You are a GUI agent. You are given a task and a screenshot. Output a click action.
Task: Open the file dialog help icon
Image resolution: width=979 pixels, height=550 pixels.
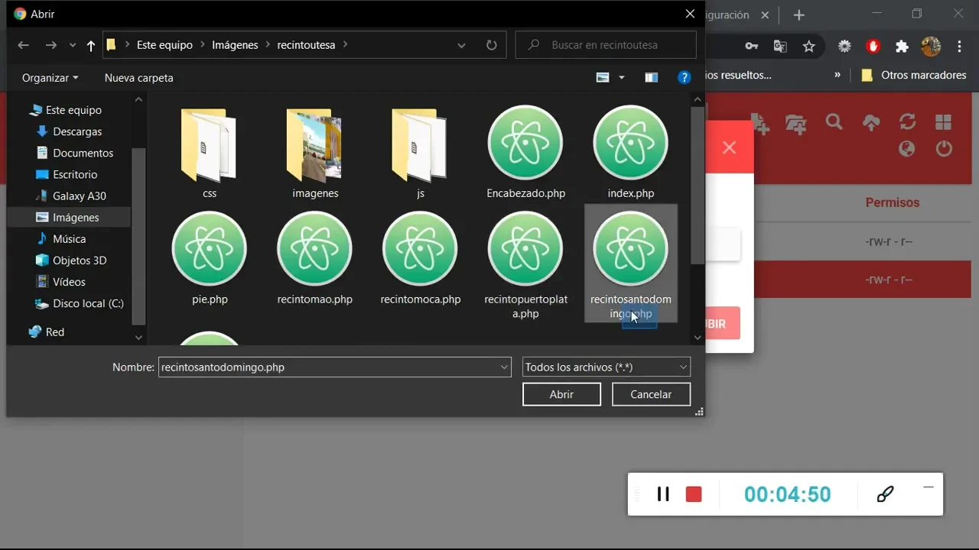pyautogui.click(x=685, y=77)
